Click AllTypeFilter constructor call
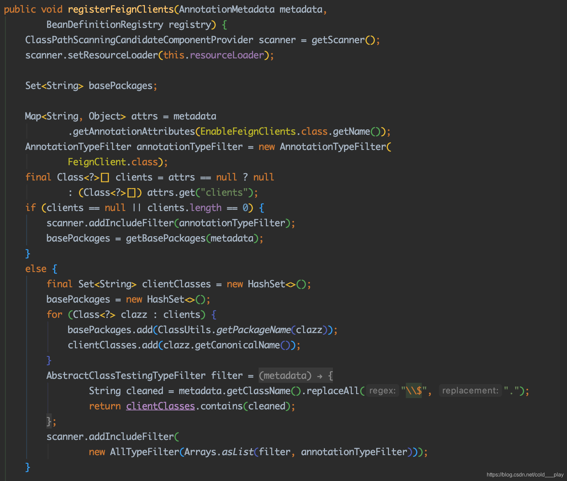 [x=145, y=452]
